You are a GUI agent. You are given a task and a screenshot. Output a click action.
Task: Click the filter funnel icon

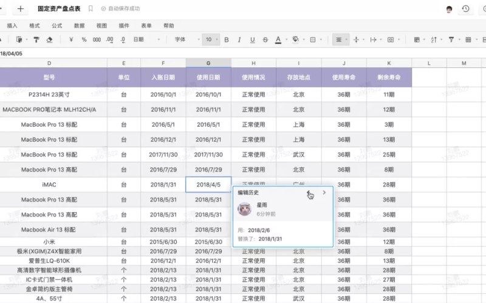(x=451, y=39)
